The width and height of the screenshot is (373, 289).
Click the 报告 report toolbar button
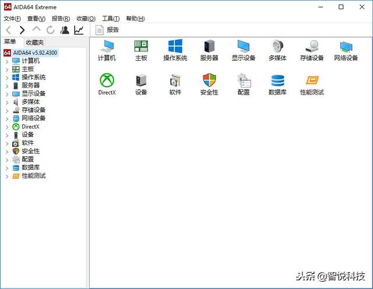pos(107,30)
